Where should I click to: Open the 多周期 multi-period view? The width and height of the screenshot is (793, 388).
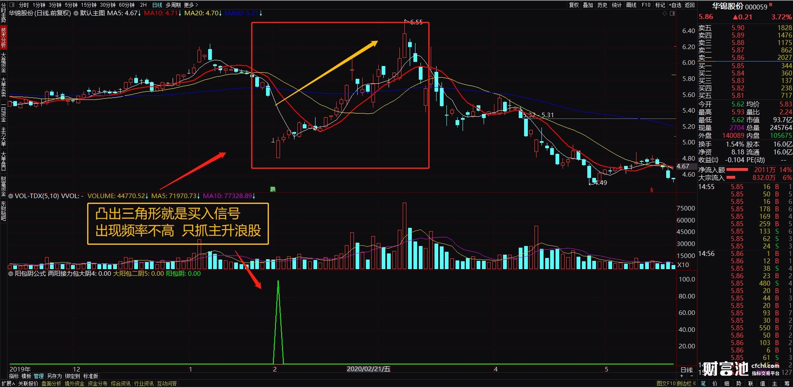point(173,5)
